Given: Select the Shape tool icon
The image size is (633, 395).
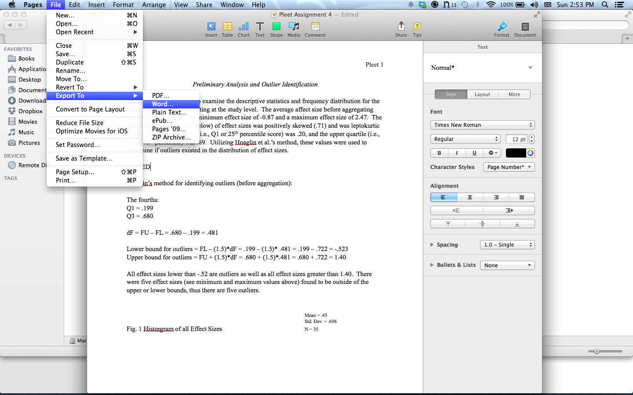Looking at the screenshot, I should click(276, 27).
